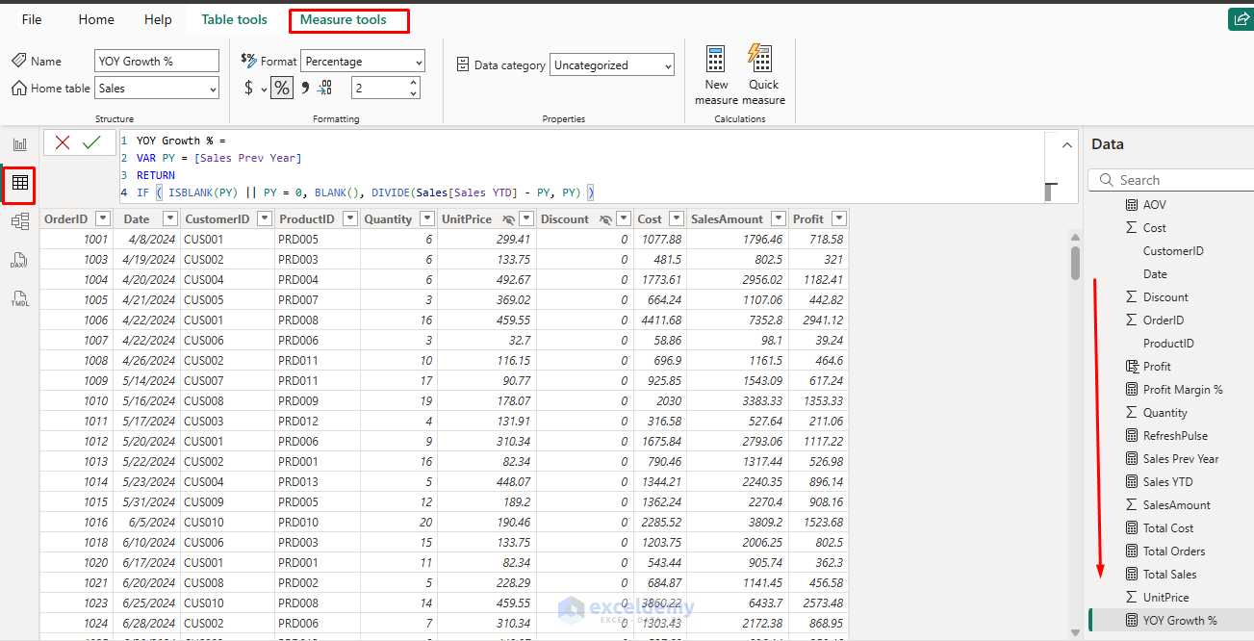
Task: Click inside the DAX formula editor line 4
Action: [x=366, y=192]
